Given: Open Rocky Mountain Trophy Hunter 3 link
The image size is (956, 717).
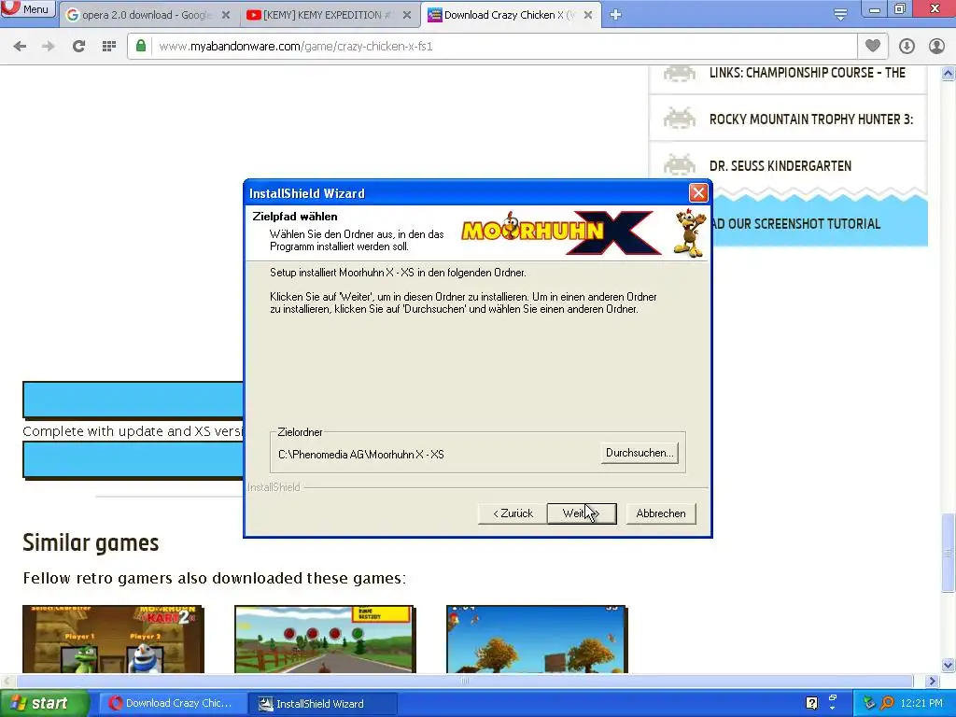Looking at the screenshot, I should tap(811, 119).
